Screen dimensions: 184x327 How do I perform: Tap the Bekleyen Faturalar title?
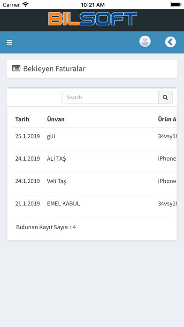click(x=54, y=69)
